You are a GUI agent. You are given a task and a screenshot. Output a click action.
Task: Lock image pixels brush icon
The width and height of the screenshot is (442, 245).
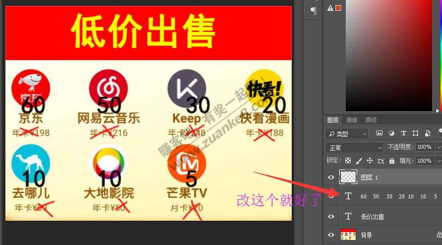(x=359, y=161)
